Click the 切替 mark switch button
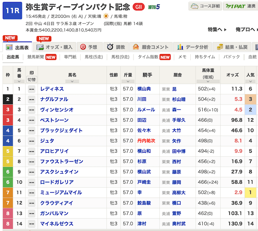Image resolution: width=258 pixels, height=231 pixels. [x=31, y=80]
